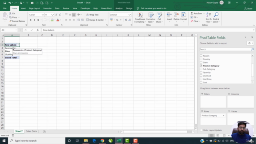Toggle Underline formatting
The width and height of the screenshot is (256, 144).
(38, 20)
